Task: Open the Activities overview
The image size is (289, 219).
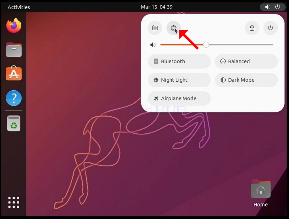Action: [19, 7]
